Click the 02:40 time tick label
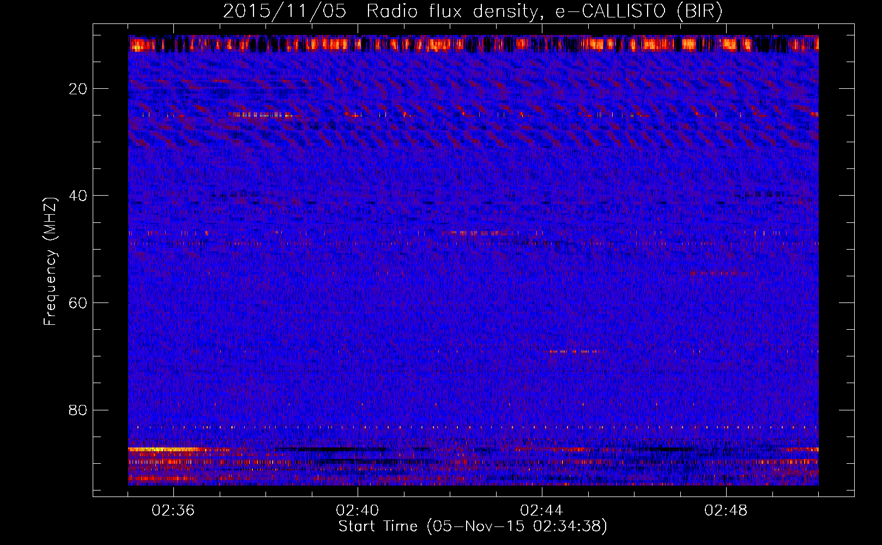Viewport: 882px width, 545px height. pyautogui.click(x=358, y=511)
